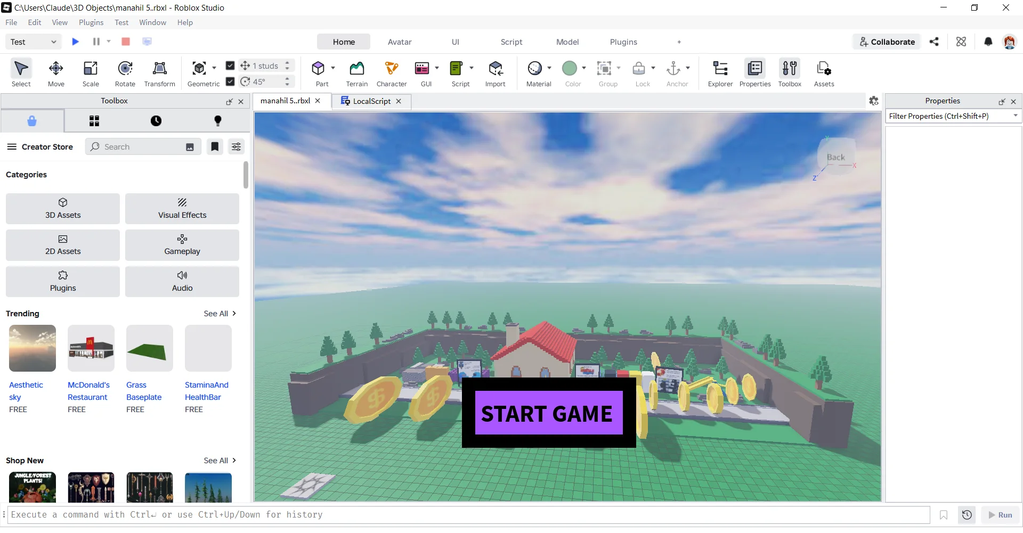
Task: Pick the Scale tool
Action: click(91, 72)
